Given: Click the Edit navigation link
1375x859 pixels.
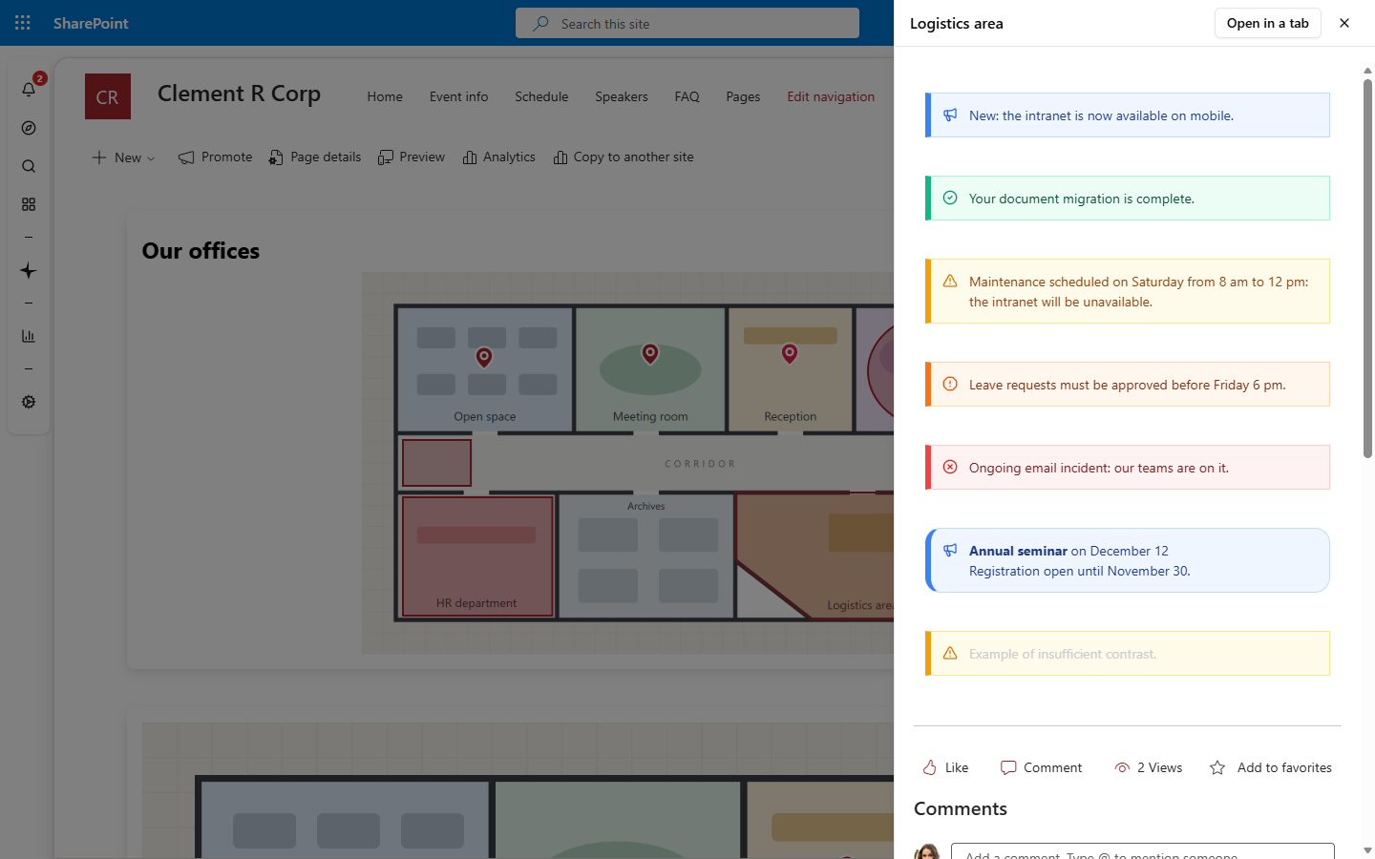Looking at the screenshot, I should click(x=831, y=96).
